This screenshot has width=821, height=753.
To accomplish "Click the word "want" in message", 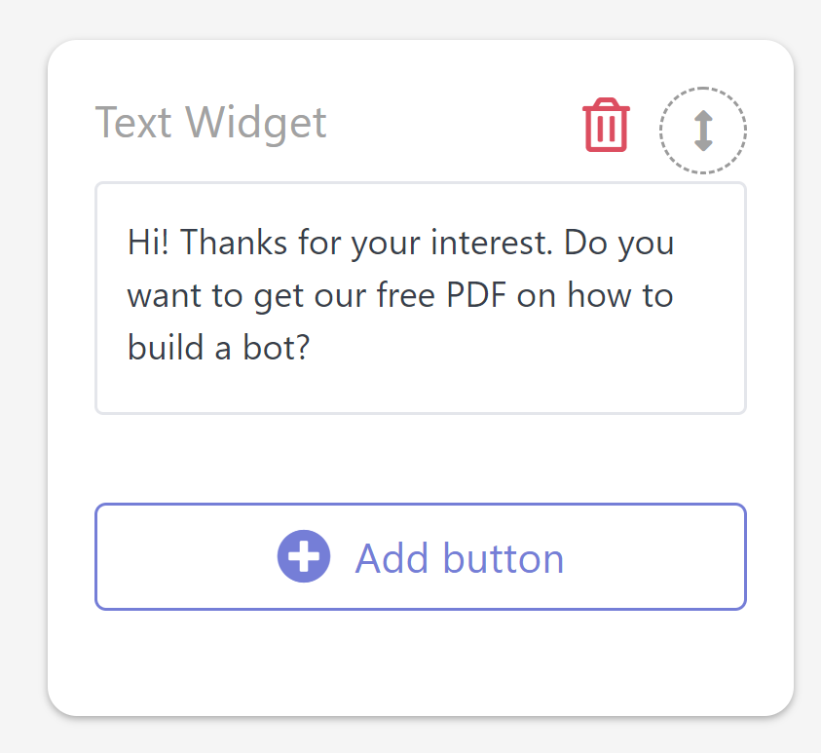I will (165, 296).
